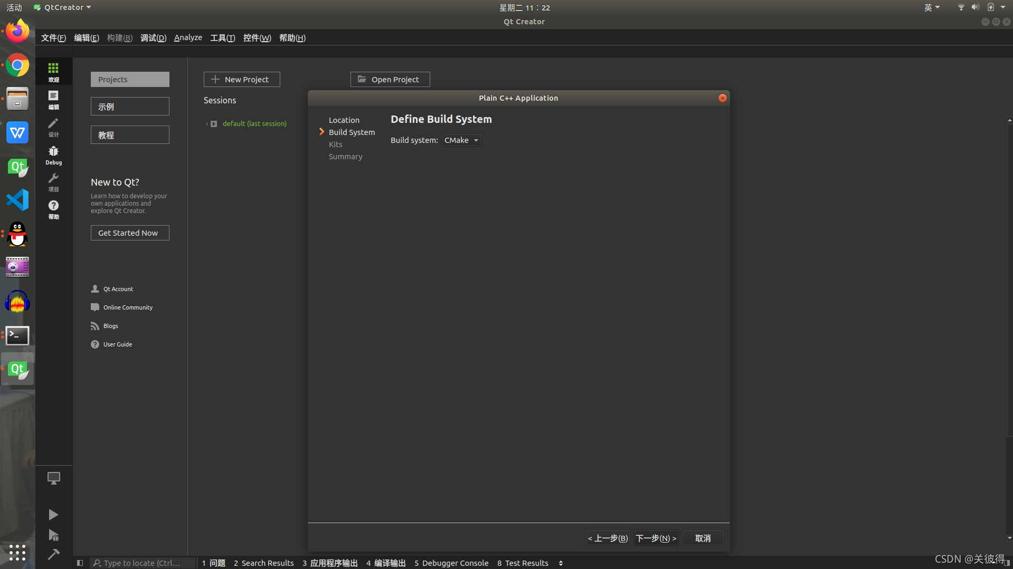
Task: Open the file manager in dock
Action: click(17, 99)
